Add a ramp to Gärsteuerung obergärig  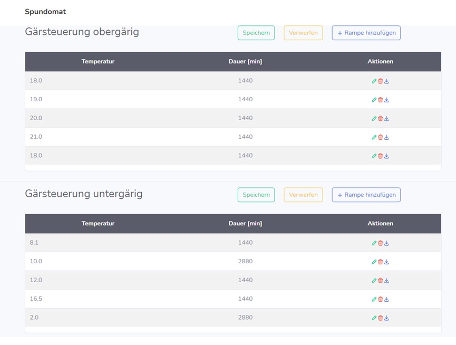(x=366, y=33)
